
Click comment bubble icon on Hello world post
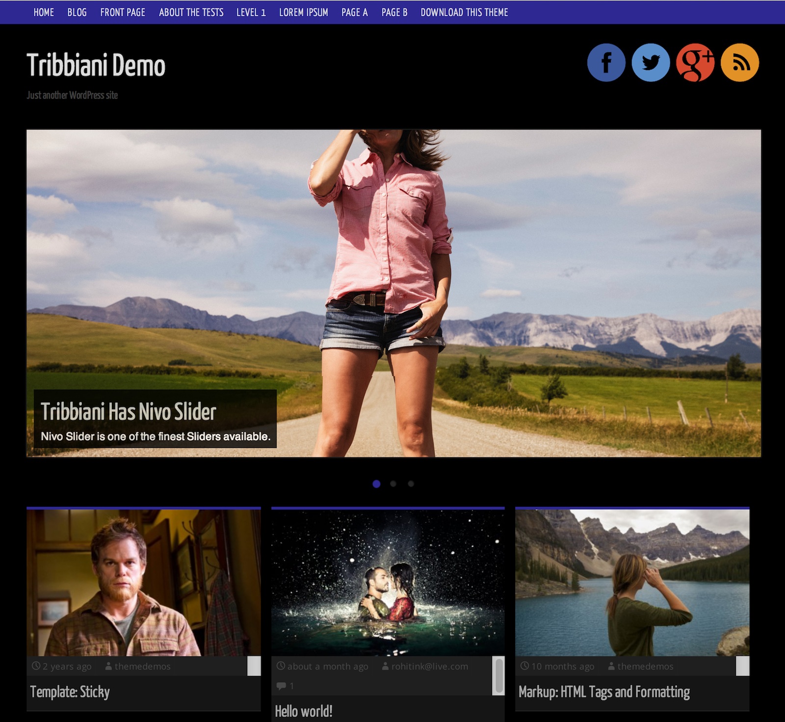tap(281, 686)
